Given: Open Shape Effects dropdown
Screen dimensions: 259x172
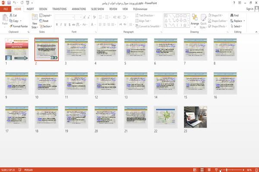Looking at the screenshot, I should [x=218, y=26].
